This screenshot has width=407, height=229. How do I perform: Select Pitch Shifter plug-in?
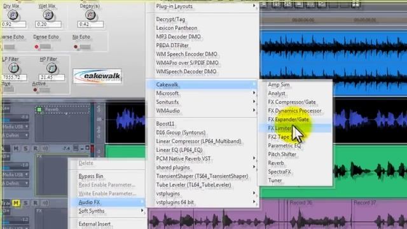[x=295, y=154]
